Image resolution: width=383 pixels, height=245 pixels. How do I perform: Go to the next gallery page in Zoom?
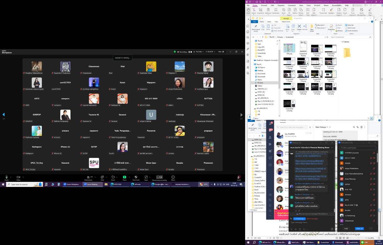pyautogui.click(x=241, y=115)
